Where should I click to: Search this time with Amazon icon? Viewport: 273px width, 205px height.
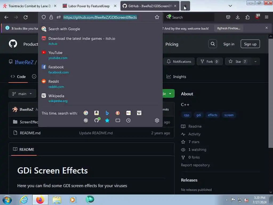[97, 113]
